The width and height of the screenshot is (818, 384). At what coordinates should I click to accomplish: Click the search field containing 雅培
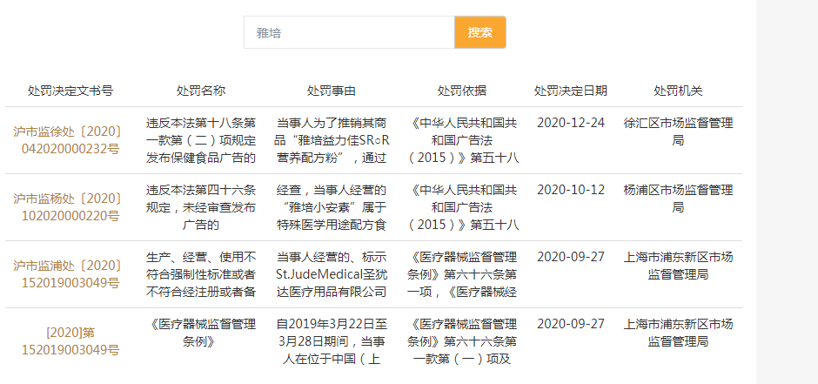tap(348, 32)
